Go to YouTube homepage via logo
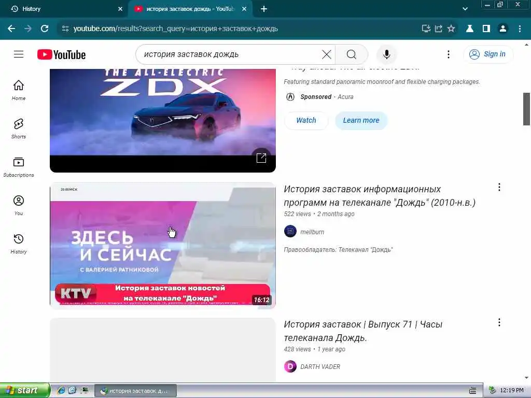Viewport: 531px width, 398px height. [x=61, y=54]
